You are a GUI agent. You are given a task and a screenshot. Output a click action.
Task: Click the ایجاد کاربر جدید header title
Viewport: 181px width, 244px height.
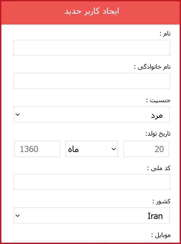[92, 11]
